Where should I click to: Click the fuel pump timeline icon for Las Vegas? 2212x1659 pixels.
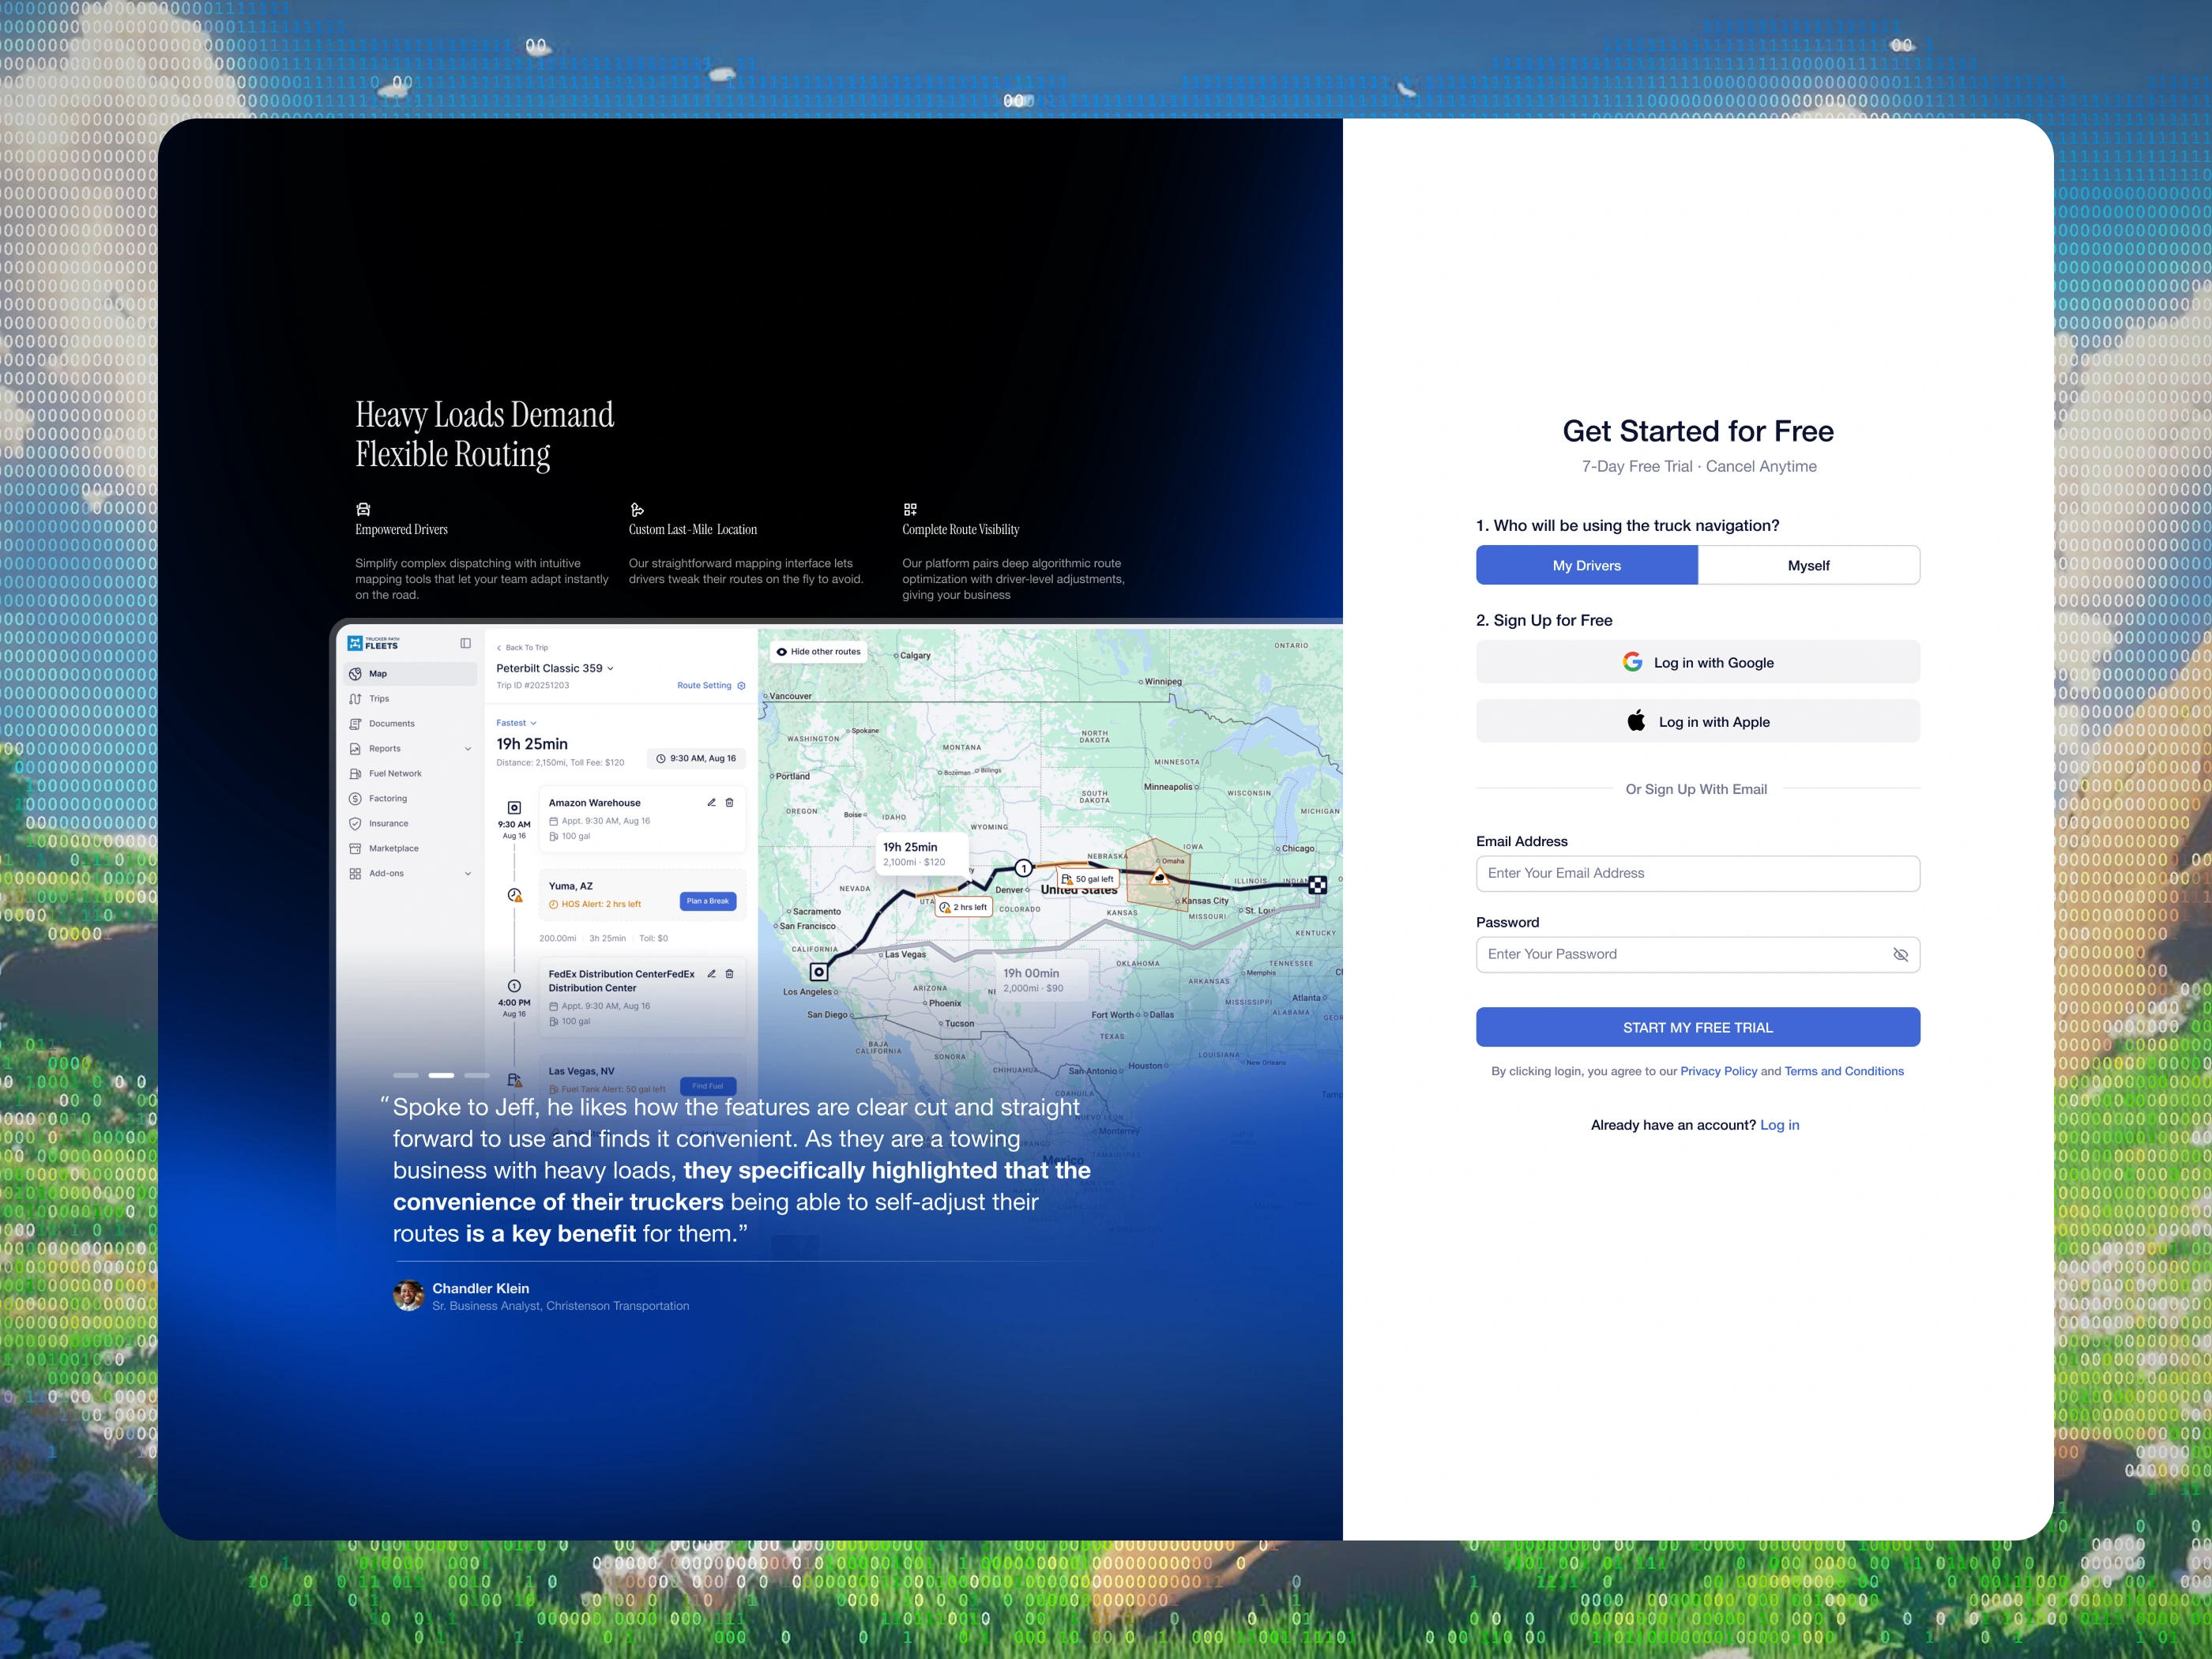pos(514,1080)
